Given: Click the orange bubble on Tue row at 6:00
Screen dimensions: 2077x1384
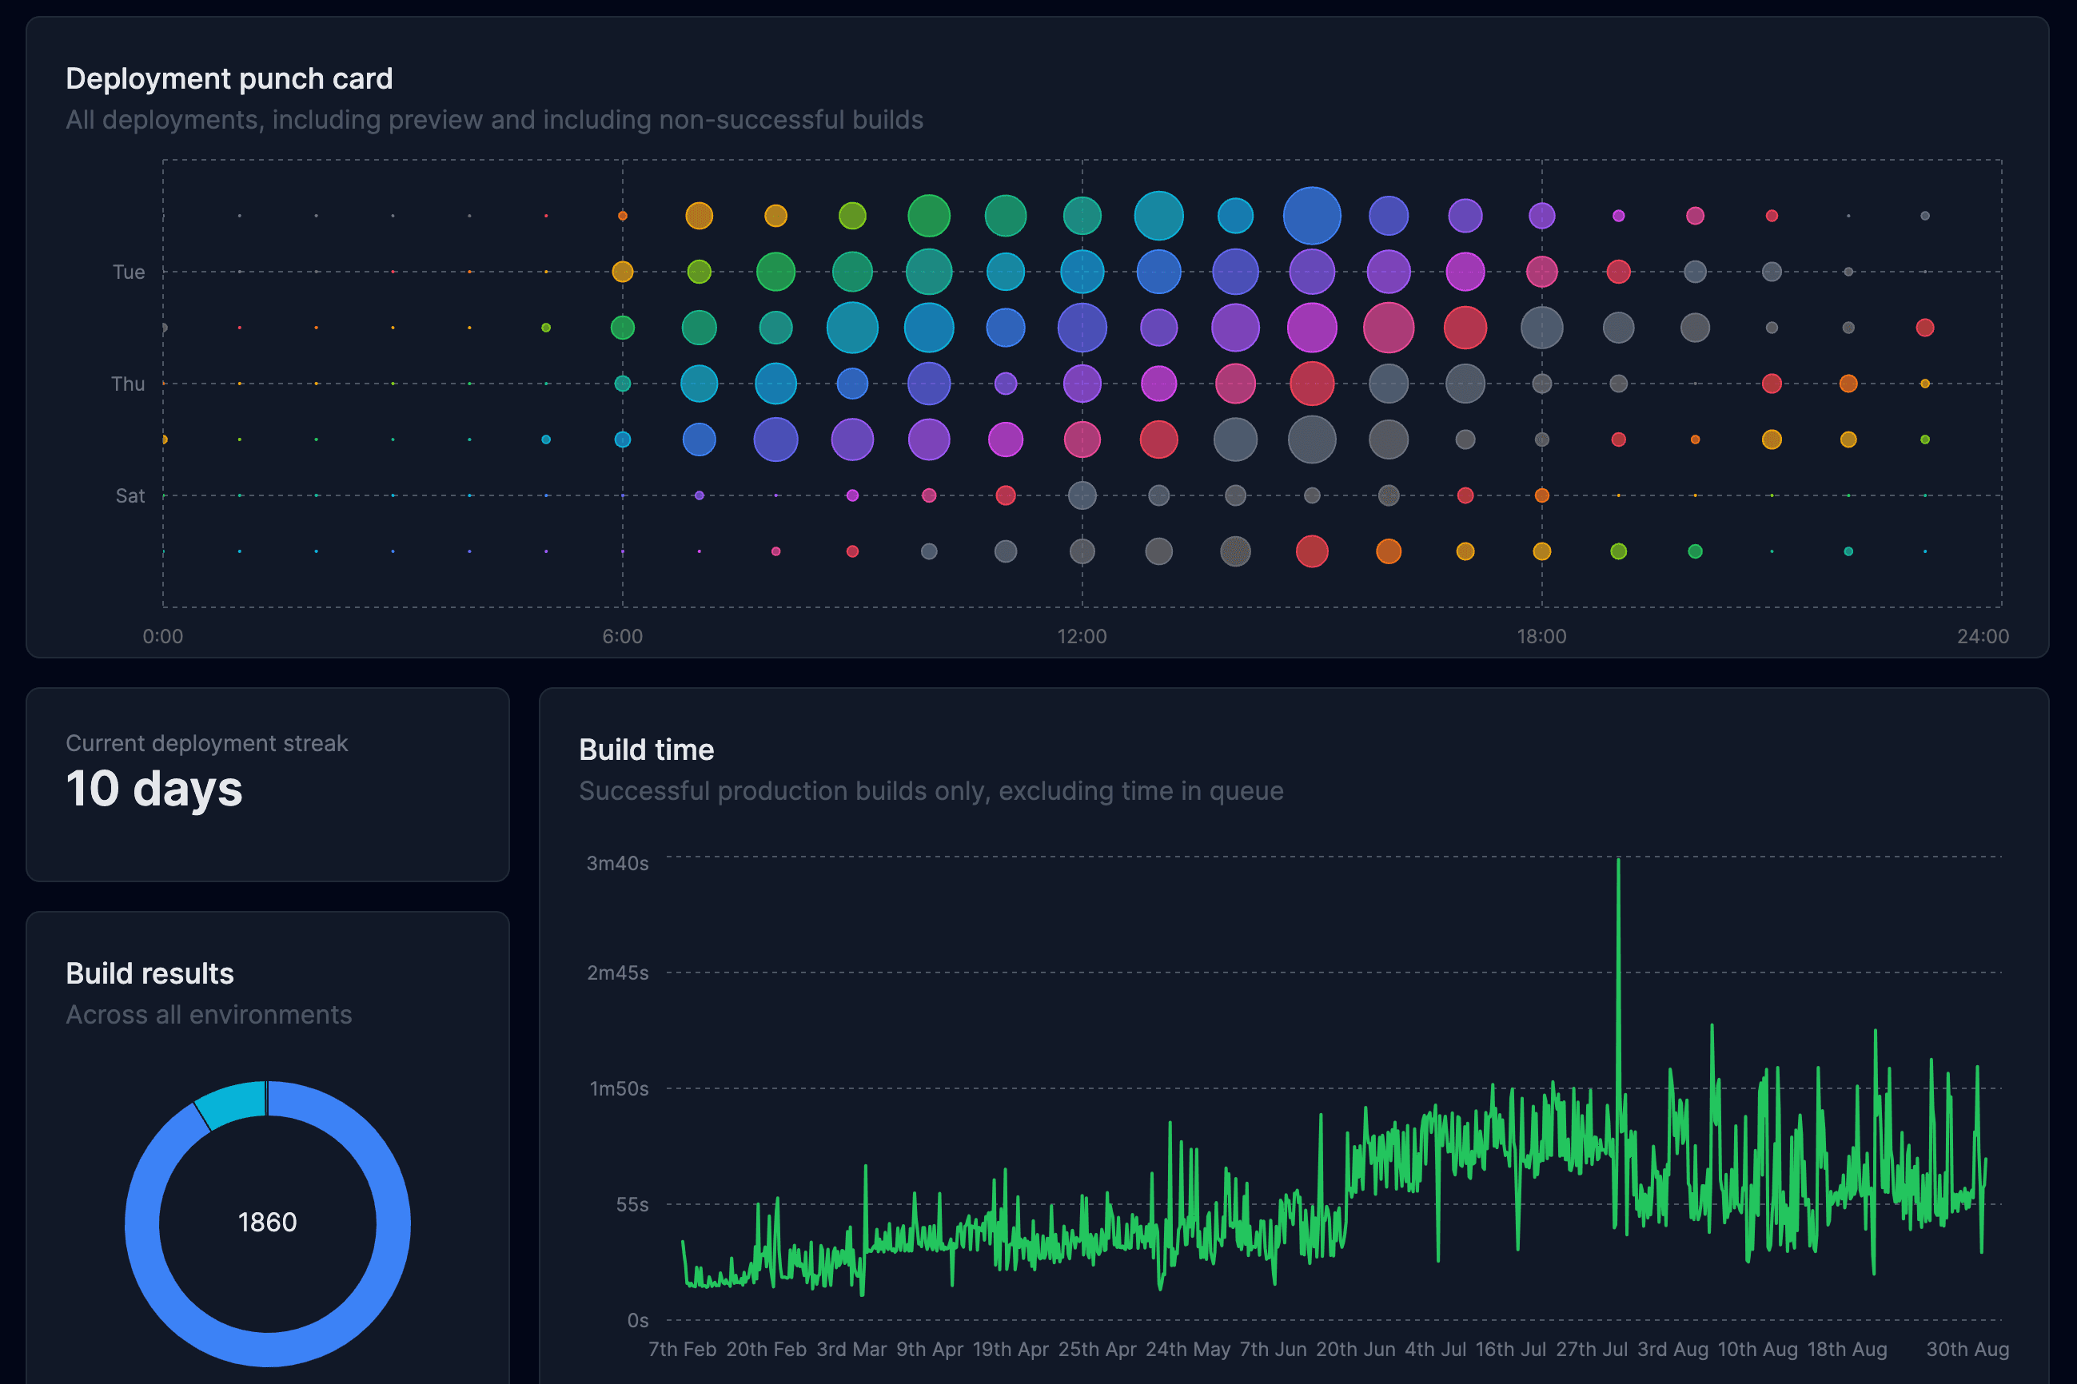Looking at the screenshot, I should (x=623, y=271).
